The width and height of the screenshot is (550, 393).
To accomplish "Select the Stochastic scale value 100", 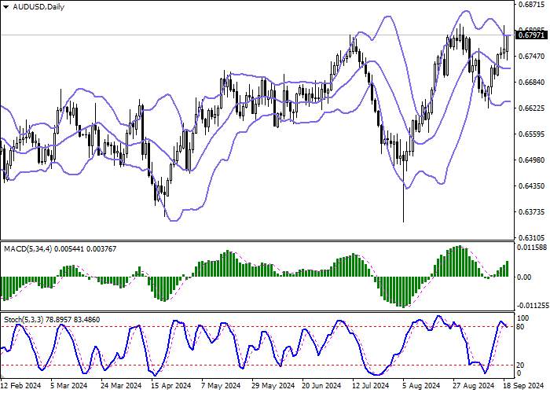I will (523, 318).
